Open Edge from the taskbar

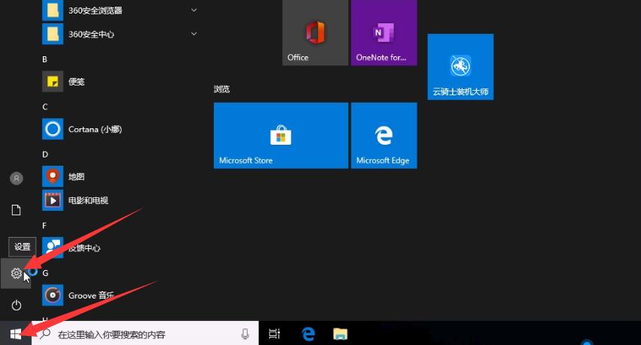click(x=308, y=334)
